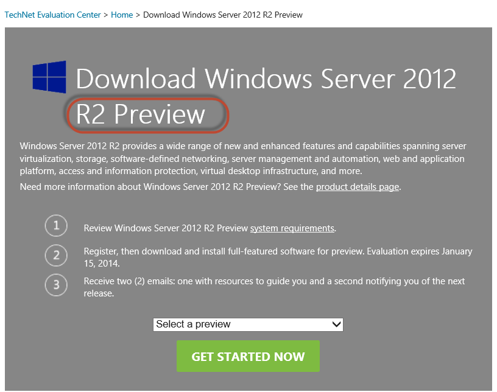Click the 'R2 Preview' heading text
The image size is (497, 392).
coord(141,114)
